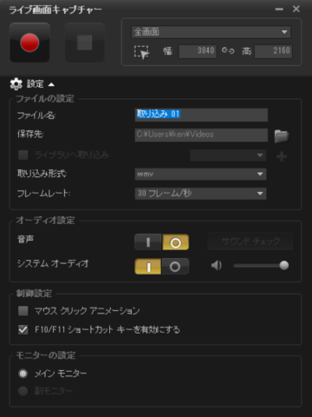The height and width of the screenshot is (417, 312).
Task: Uncheck F10/F11 ショートカット キー checkbox
Action: 23,329
